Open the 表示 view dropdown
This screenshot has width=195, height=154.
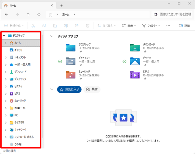point(129,26)
